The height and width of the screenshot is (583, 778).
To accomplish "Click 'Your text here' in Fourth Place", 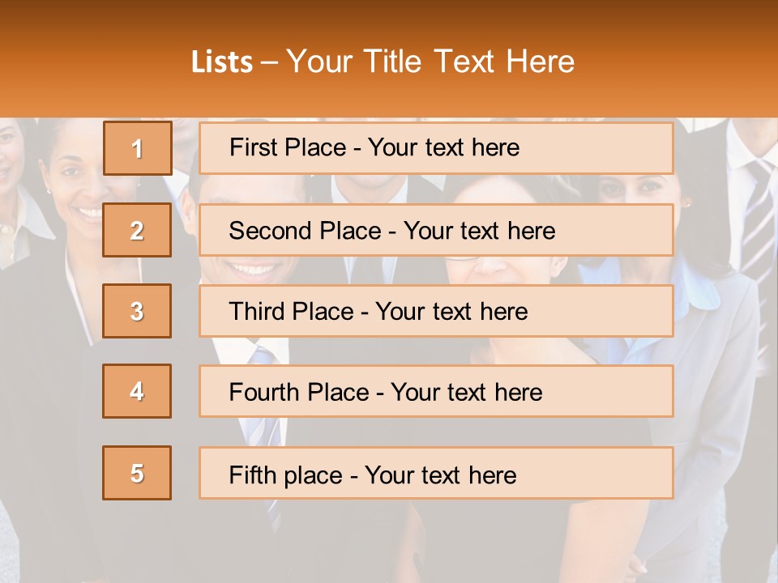I will click(467, 392).
